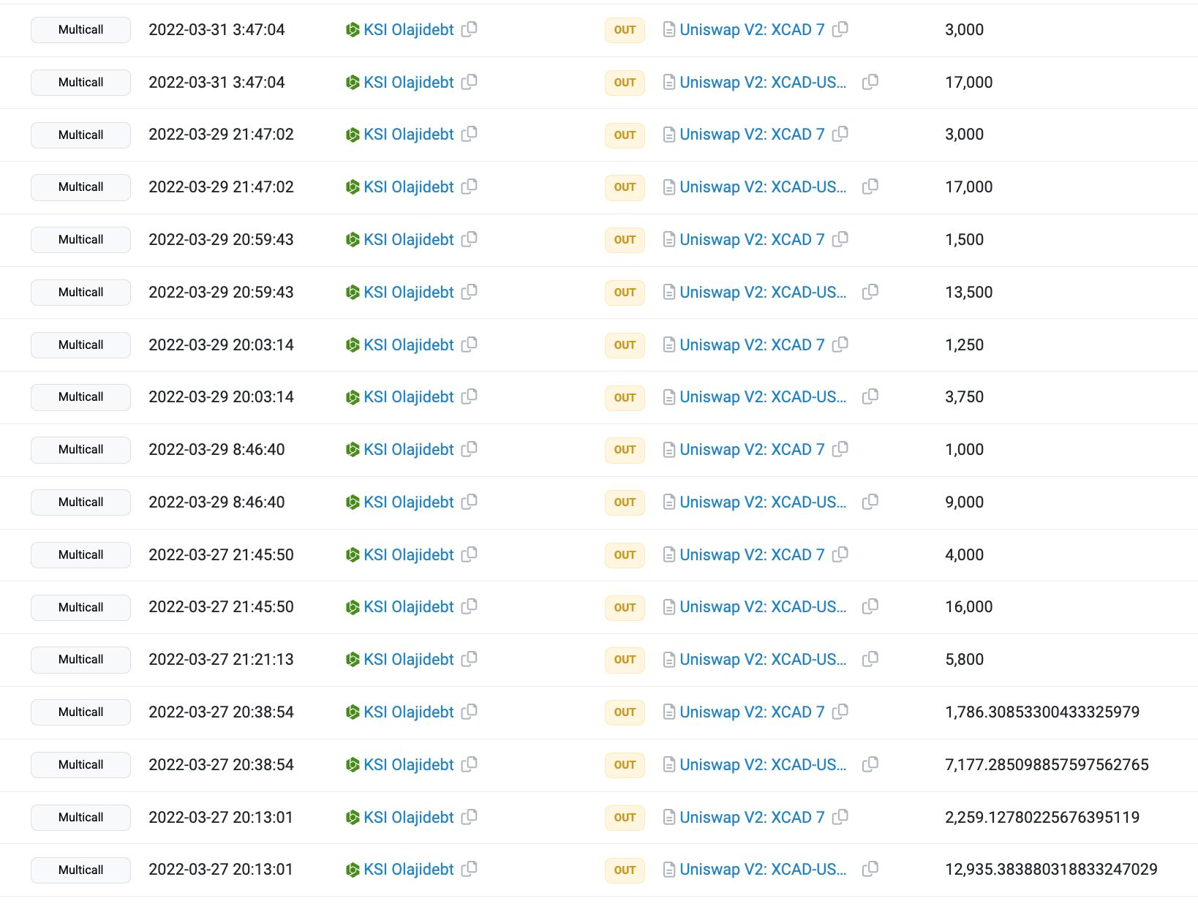The image size is (1198, 904).
Task: Copy XCAD-US address in 17,000 row at 2022-03-31 3:47:04
Action: point(870,82)
